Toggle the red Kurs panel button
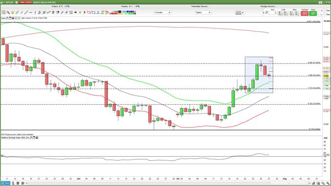 coord(16,18)
